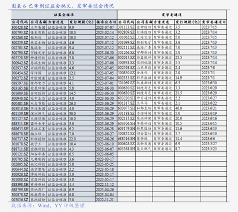Click issue size value 14.9

[x=179, y=78]
